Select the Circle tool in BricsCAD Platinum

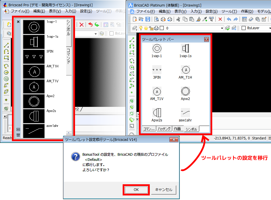(x=132, y=67)
